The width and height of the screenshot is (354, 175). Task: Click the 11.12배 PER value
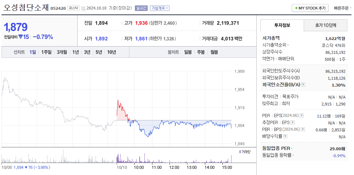pyautogui.click(x=324, y=116)
